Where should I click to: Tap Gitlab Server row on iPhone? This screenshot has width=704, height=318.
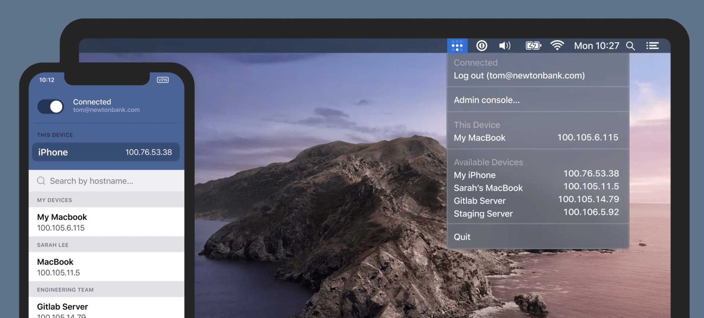[x=106, y=308]
